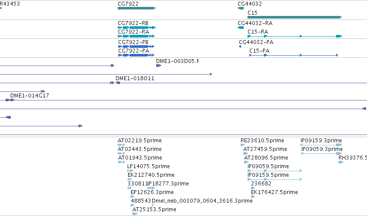Screen dimensions: 367x216
Task: Select the CG7922 gene bar
Action: point(137,8)
